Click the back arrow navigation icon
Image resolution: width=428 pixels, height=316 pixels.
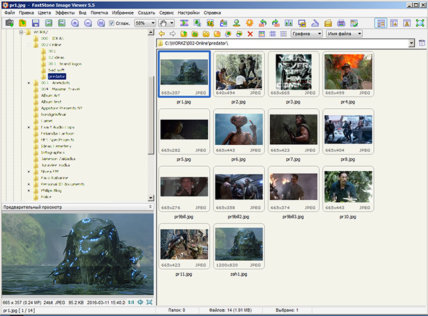pos(161,33)
